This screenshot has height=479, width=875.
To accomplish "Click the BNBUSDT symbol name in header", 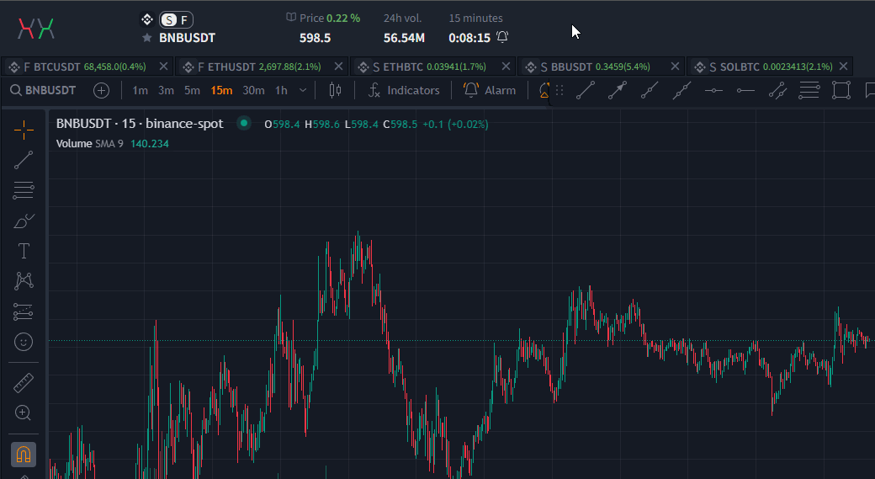I will 188,38.
